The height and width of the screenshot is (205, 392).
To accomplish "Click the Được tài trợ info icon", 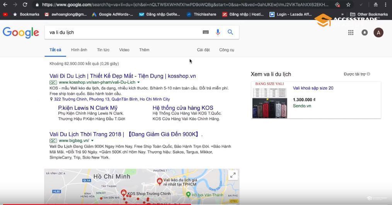I will pyautogui.click(x=368, y=74).
